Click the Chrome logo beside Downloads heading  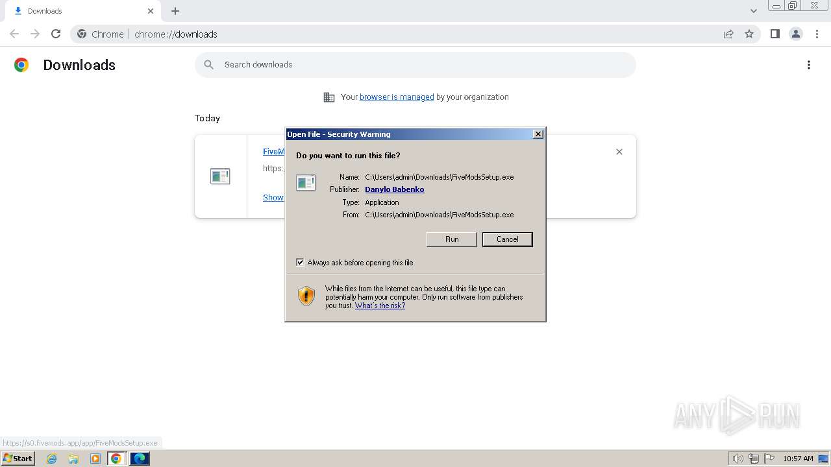(x=21, y=65)
